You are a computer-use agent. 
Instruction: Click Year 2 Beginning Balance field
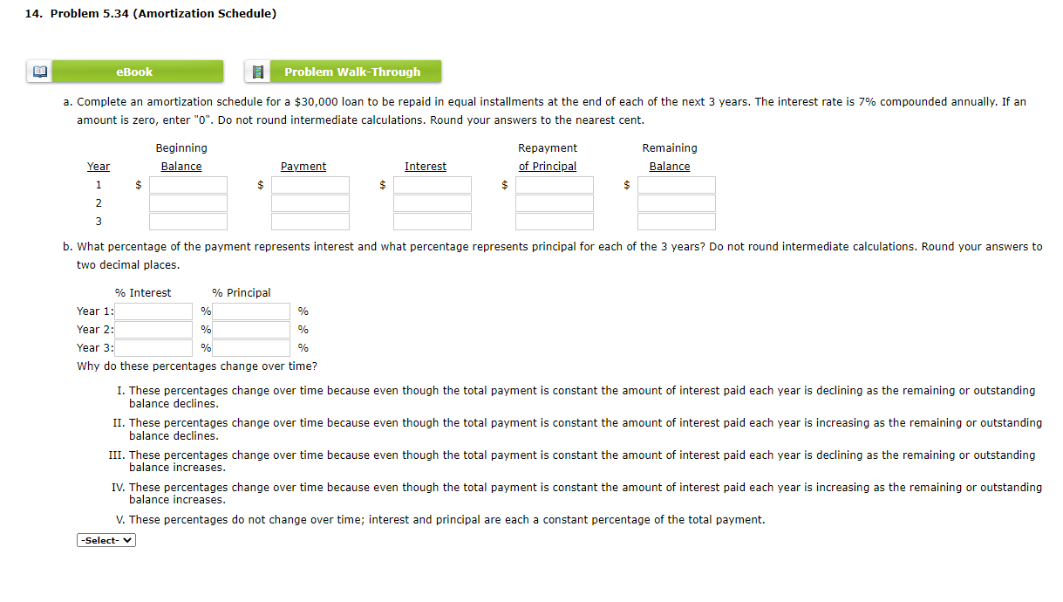[187, 202]
